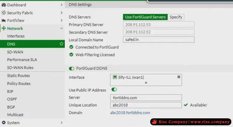Viewport: 233px width, 127px height.
Task: Click the Security Fabric menu label
Action: [x=20, y=13]
